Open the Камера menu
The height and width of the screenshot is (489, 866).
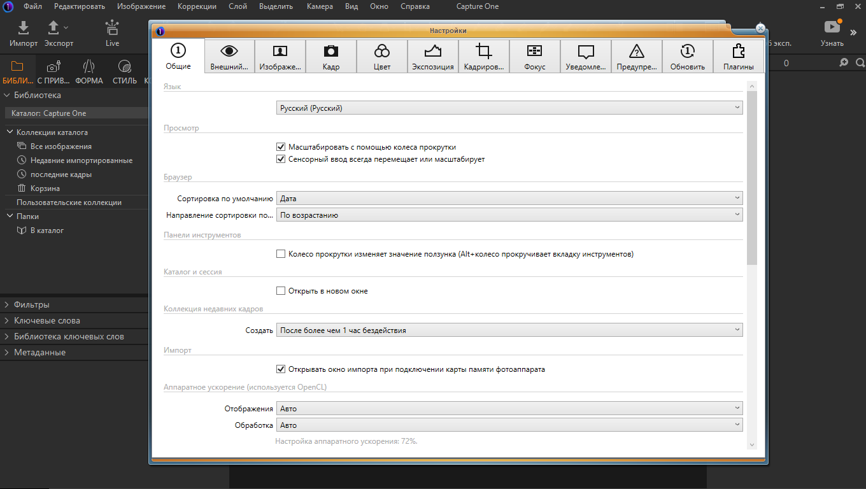(x=320, y=6)
